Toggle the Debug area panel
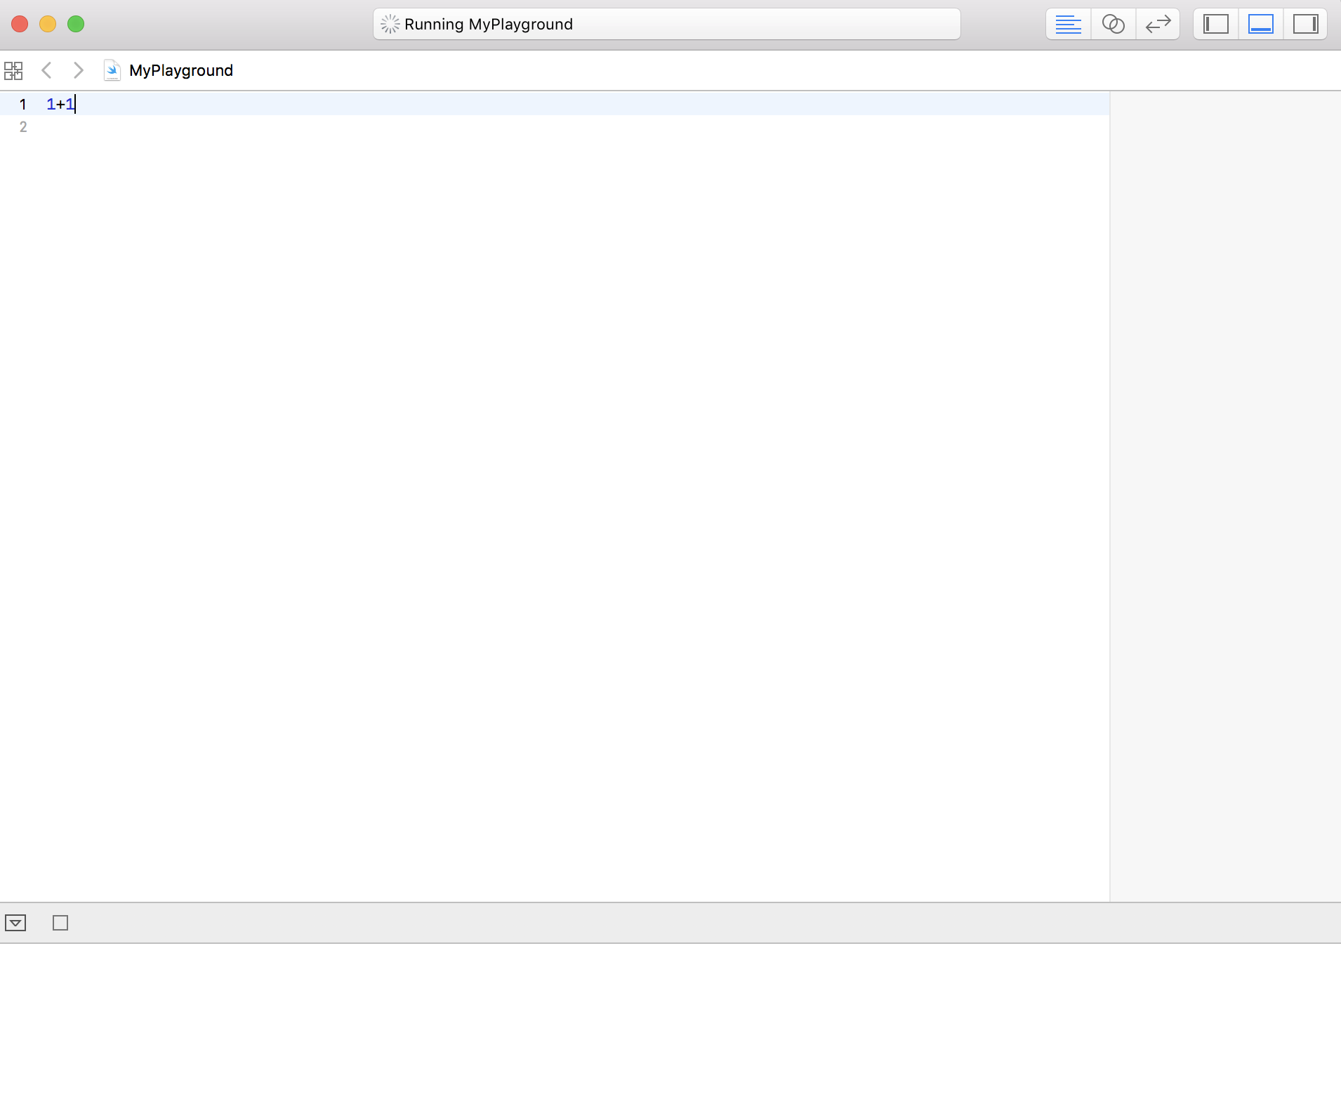Image resolution: width=1341 pixels, height=1104 pixels. [1261, 25]
